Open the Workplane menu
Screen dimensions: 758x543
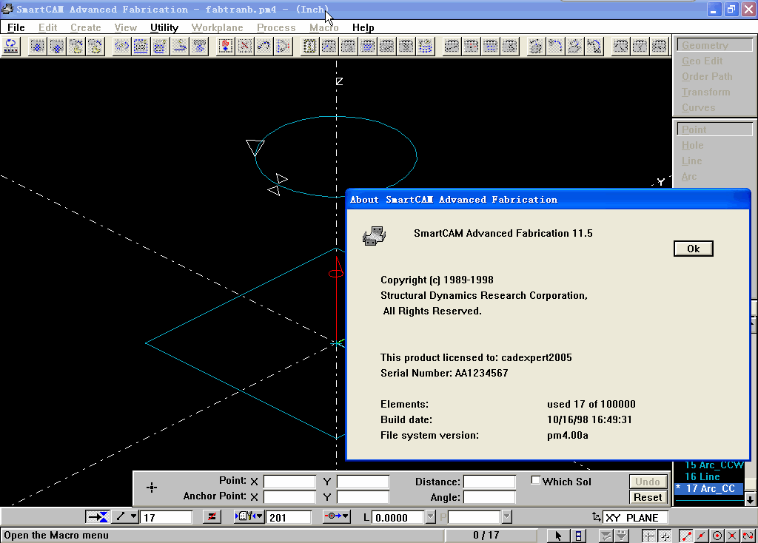click(x=218, y=27)
